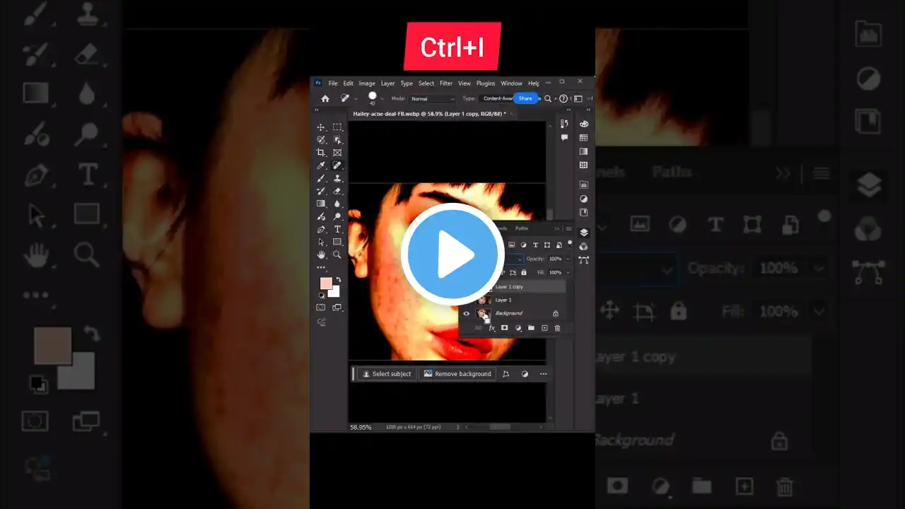Add a layer mask

[504, 328]
